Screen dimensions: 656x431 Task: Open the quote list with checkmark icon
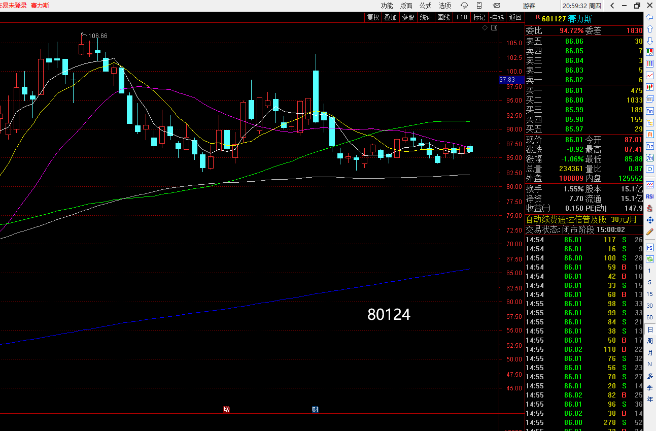(x=649, y=52)
